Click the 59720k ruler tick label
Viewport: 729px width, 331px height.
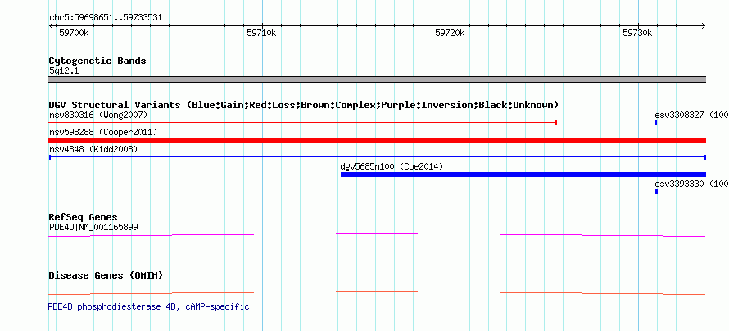[450, 33]
